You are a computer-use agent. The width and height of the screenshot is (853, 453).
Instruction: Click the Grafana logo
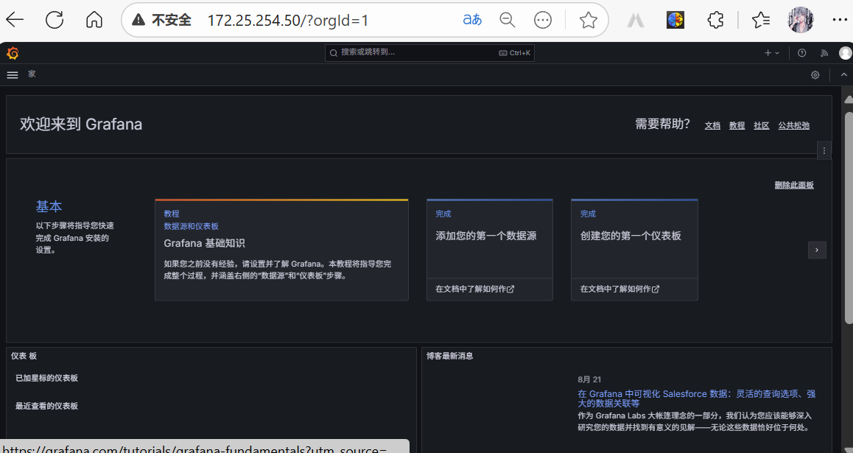tap(13, 53)
